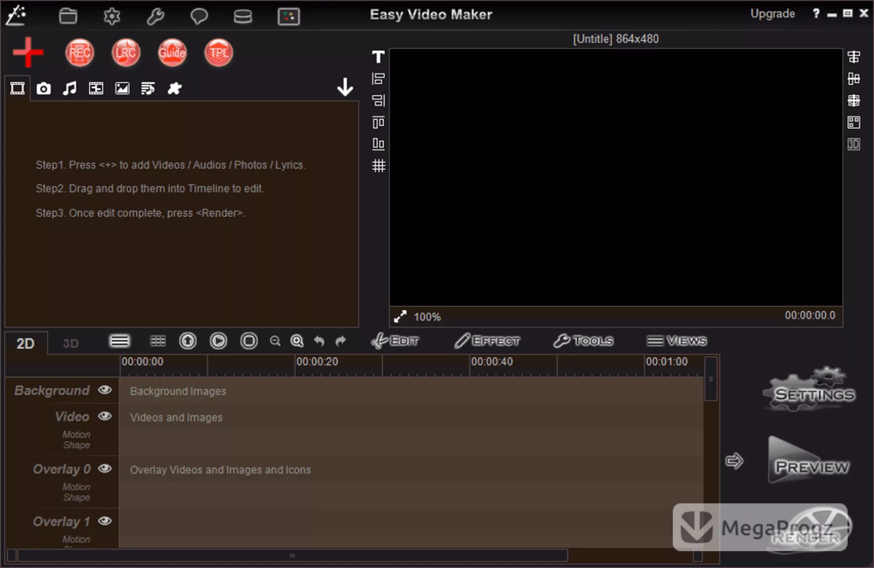Viewport: 874px width, 568px height.
Task: Click the speech bubble feedback icon
Action: [199, 16]
